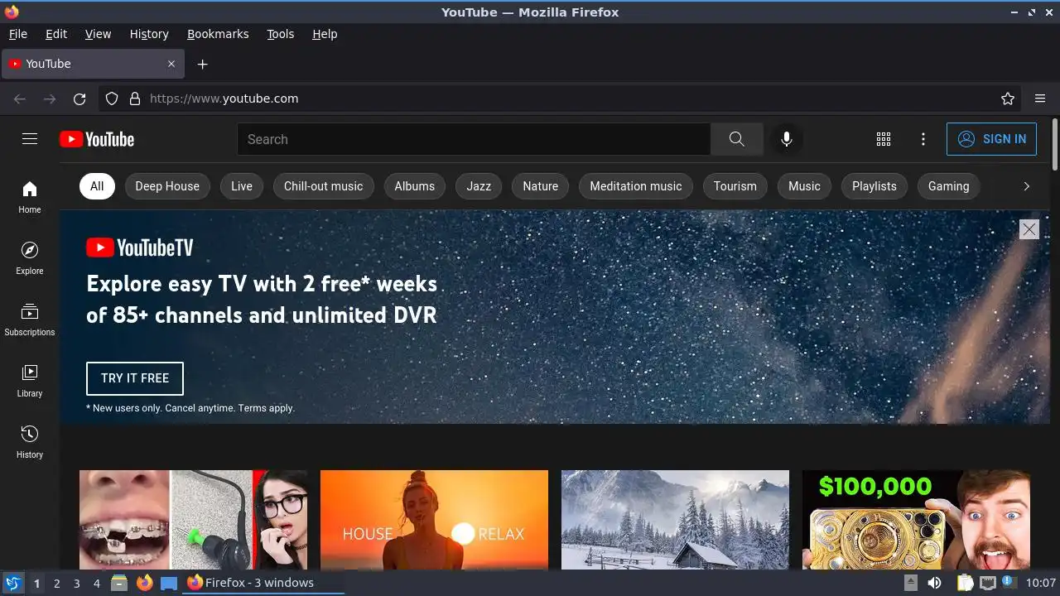The width and height of the screenshot is (1060, 596).
Task: Open YouTube settings three-dot menu
Action: [x=923, y=139]
